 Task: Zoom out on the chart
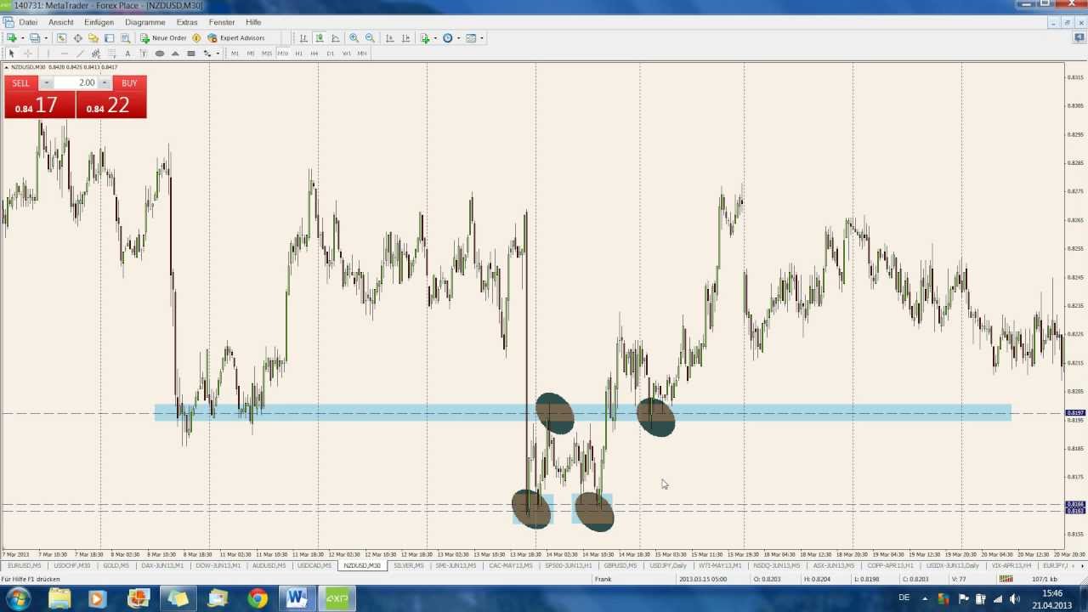coord(370,38)
